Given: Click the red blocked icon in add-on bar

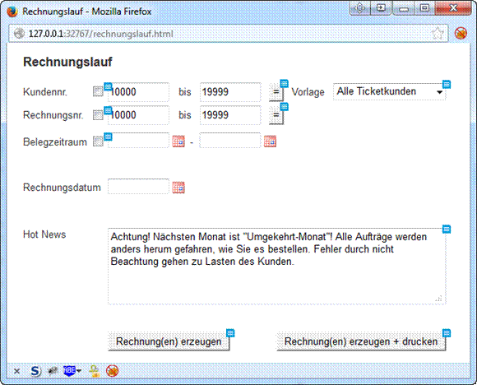Looking at the screenshot, I should pos(112,371).
